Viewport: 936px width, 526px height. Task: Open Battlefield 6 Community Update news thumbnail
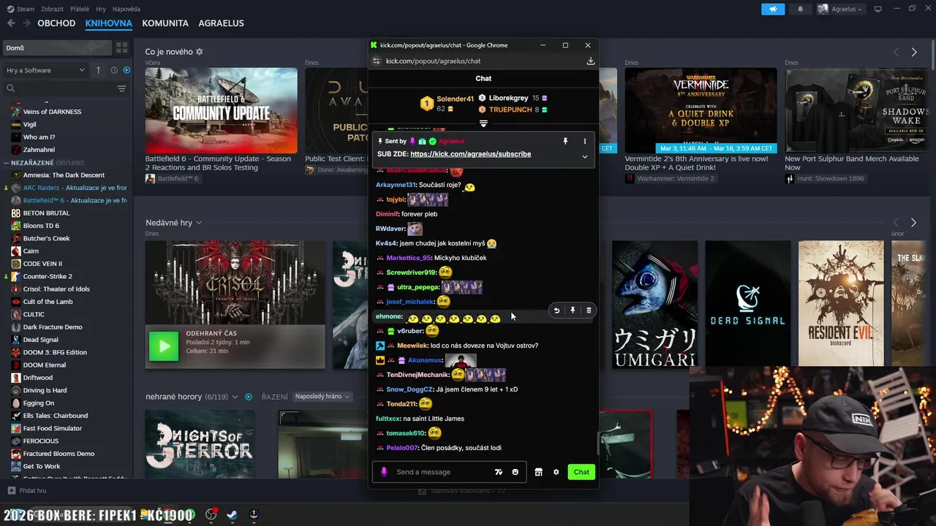(221, 110)
